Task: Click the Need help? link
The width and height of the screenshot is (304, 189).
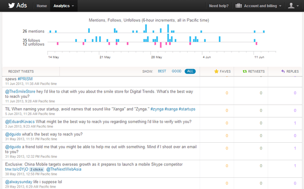Action: click(219, 6)
